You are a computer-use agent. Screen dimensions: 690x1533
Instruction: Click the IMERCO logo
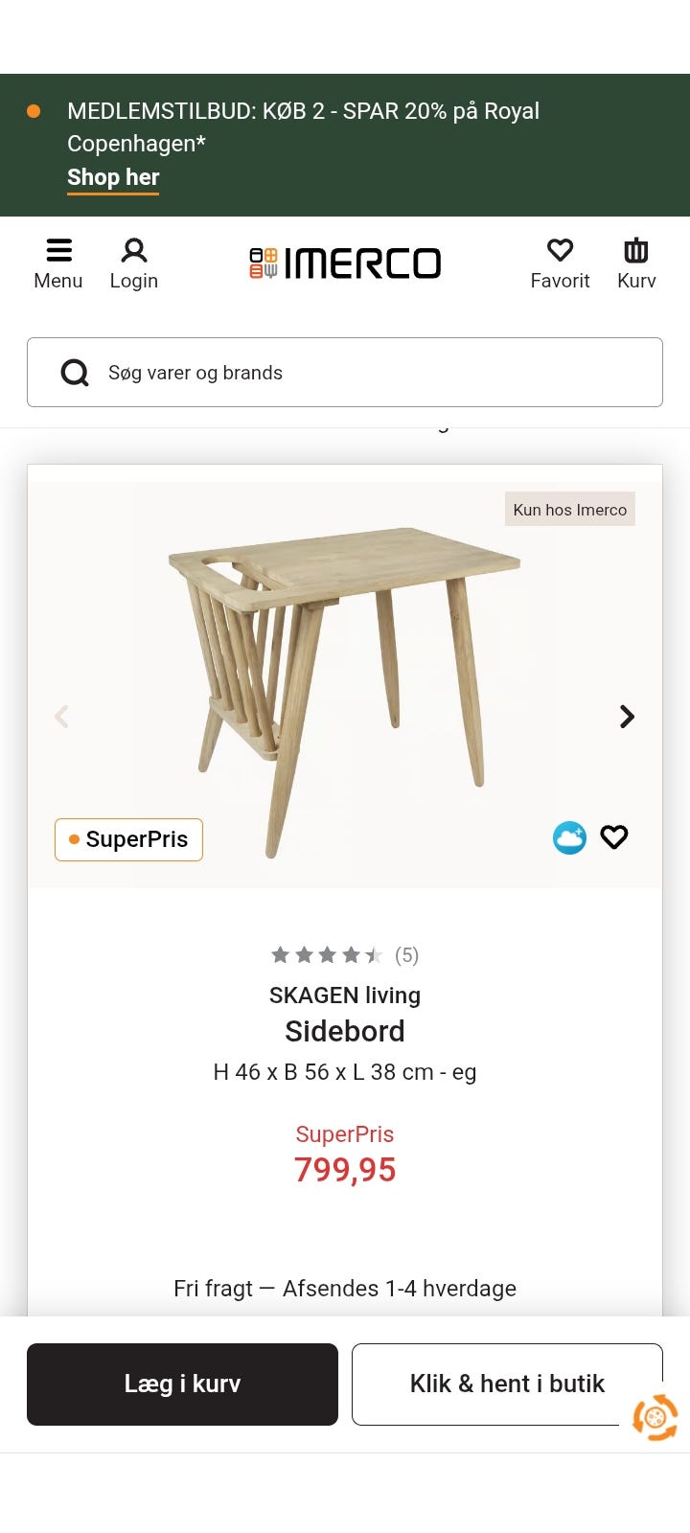coord(345,263)
